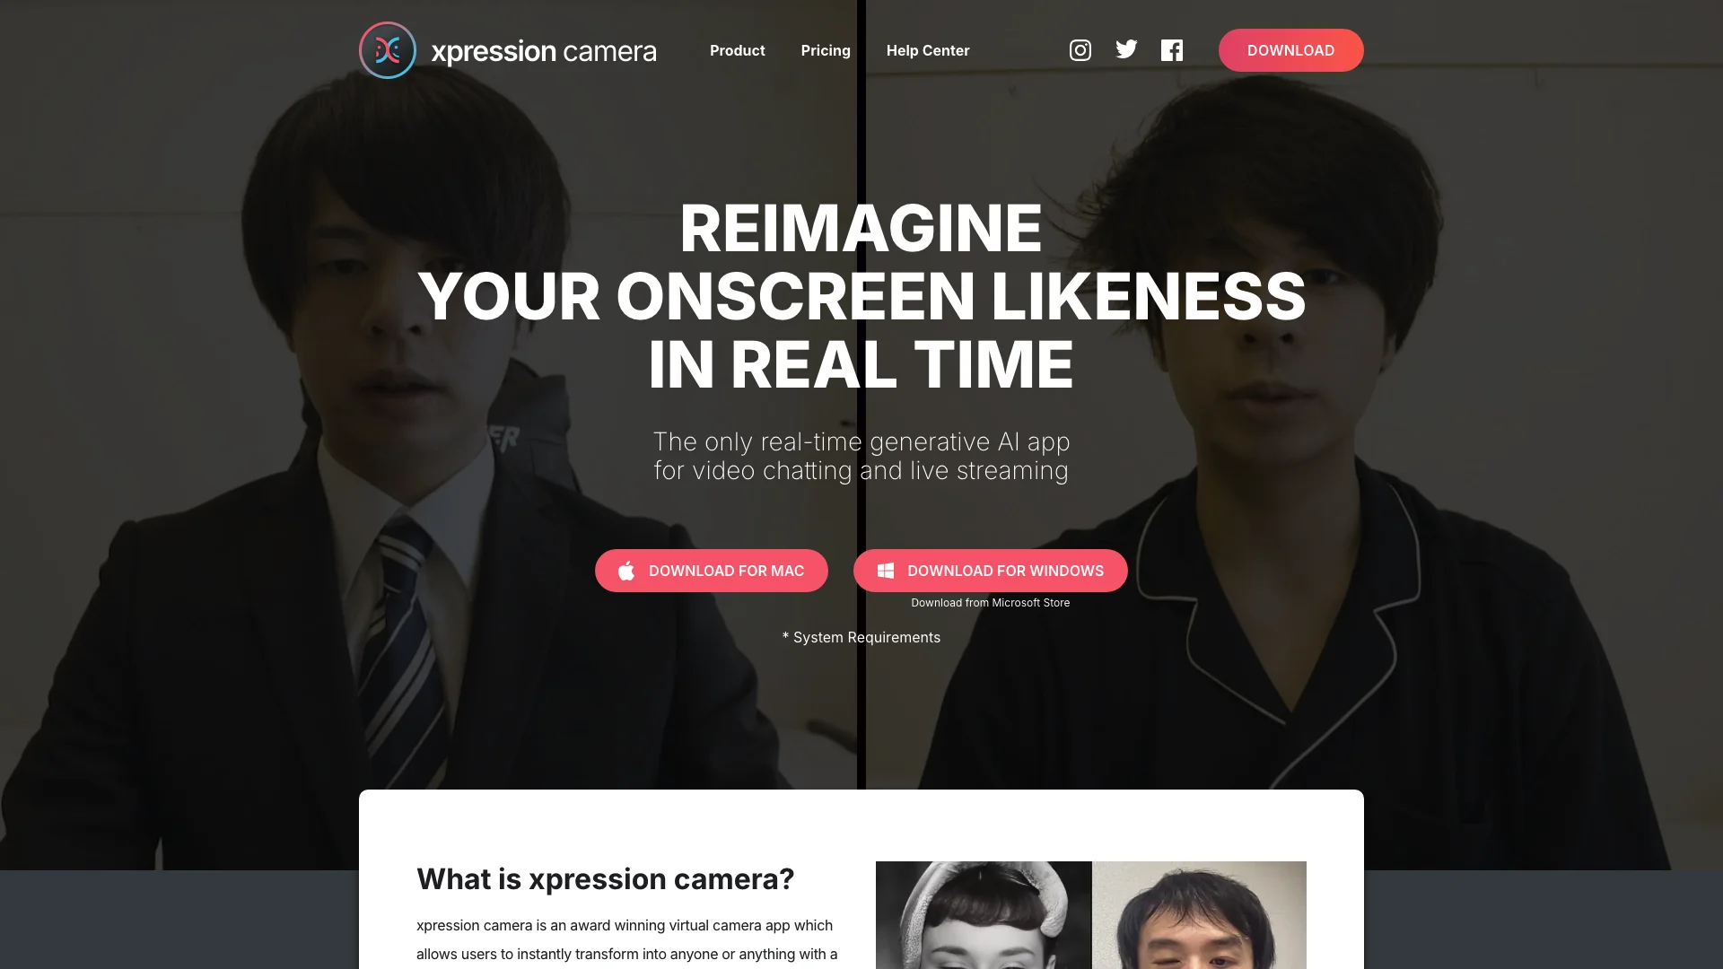Open the Help Center navigation link
The height and width of the screenshot is (969, 1723).
tap(928, 49)
